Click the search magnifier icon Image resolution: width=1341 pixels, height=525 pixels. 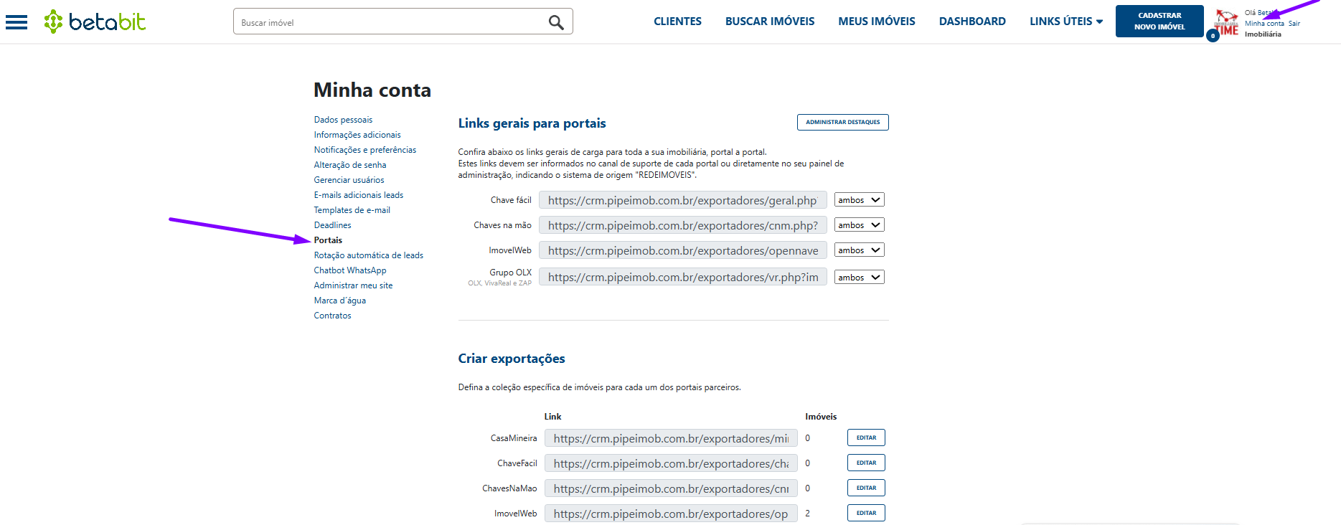556,22
